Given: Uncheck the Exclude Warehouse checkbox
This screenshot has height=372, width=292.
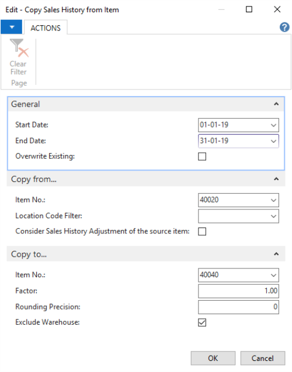Looking at the screenshot, I should tap(202, 323).
